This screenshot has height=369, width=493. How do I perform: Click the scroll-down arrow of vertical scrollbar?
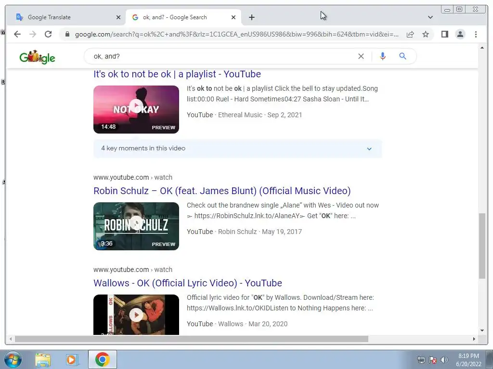482,331
